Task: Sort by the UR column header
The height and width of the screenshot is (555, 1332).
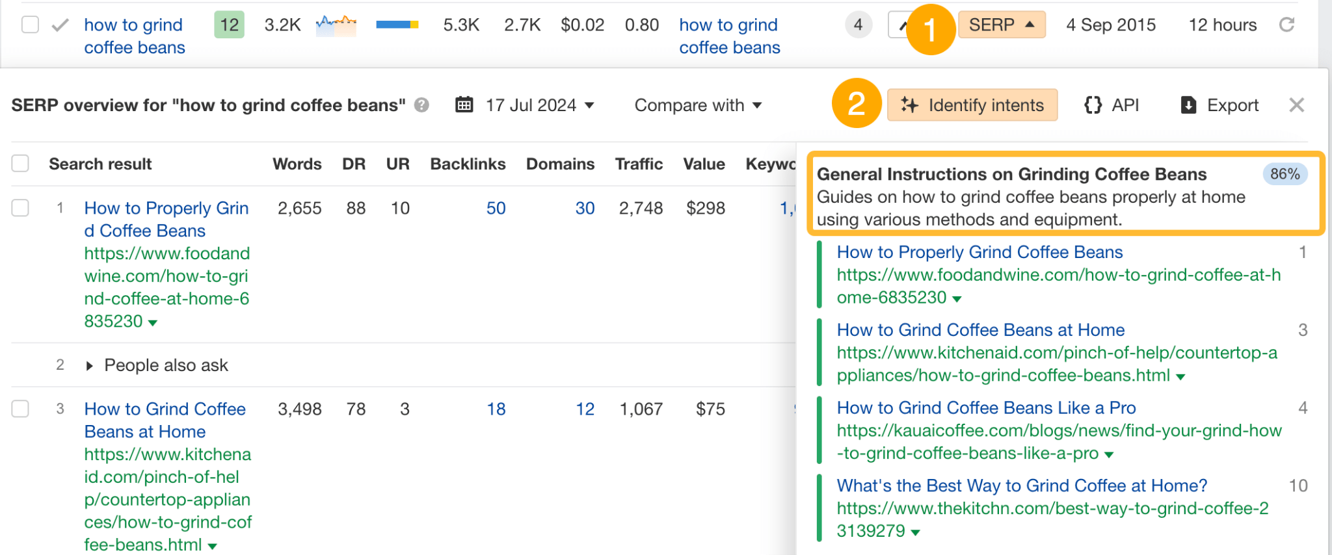Action: 398,164
